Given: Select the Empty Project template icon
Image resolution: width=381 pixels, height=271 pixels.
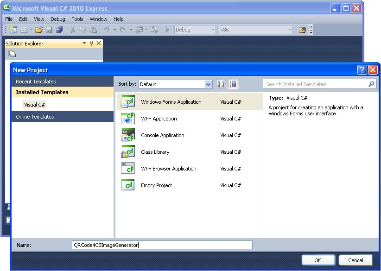Looking at the screenshot, I should pos(128,185).
